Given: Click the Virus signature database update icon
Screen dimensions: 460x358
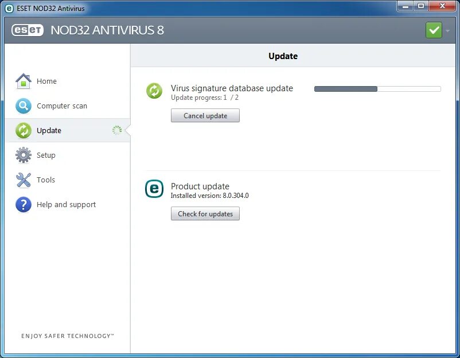Looking at the screenshot, I should (x=154, y=91).
